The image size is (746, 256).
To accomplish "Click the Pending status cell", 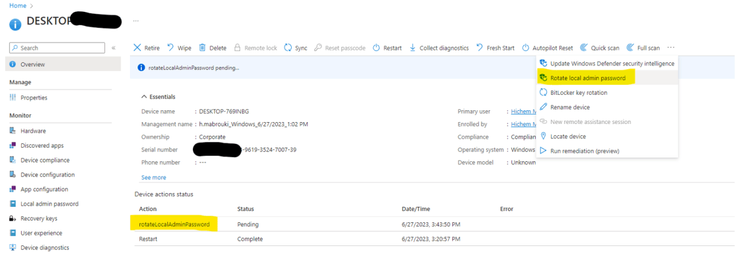I will [248, 224].
